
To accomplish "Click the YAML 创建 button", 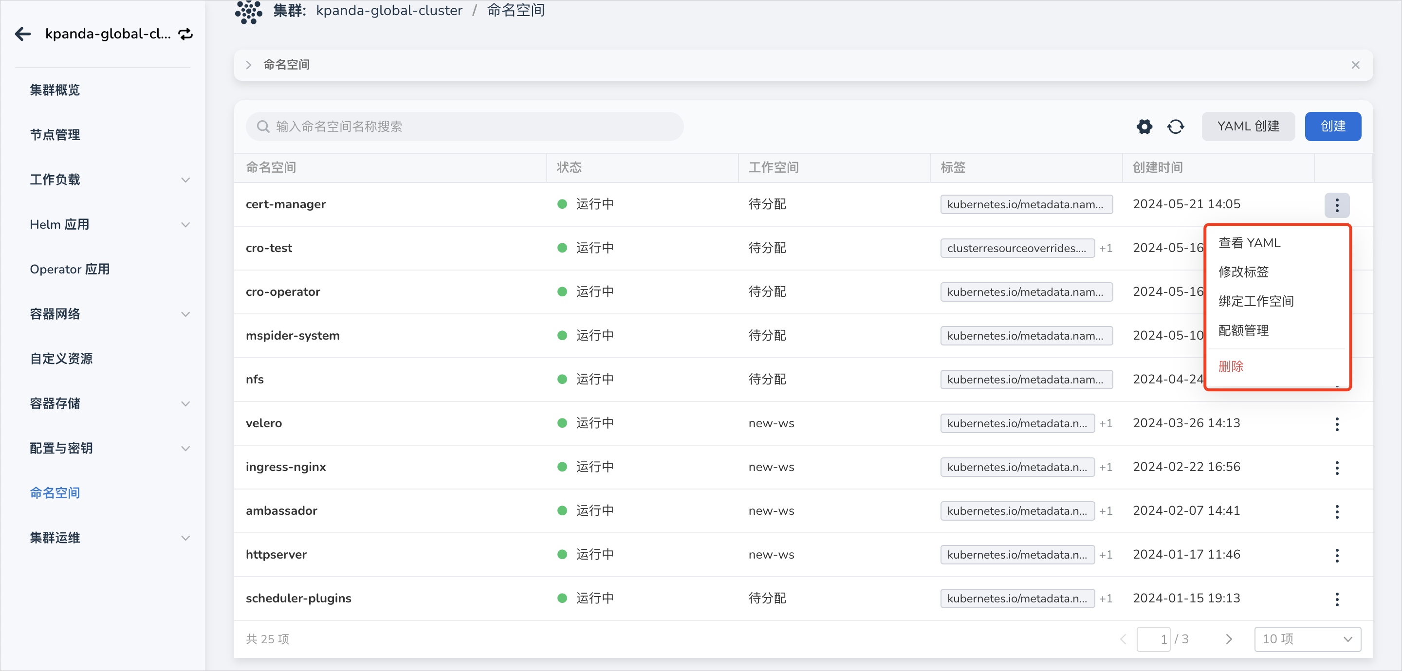I will tap(1248, 127).
